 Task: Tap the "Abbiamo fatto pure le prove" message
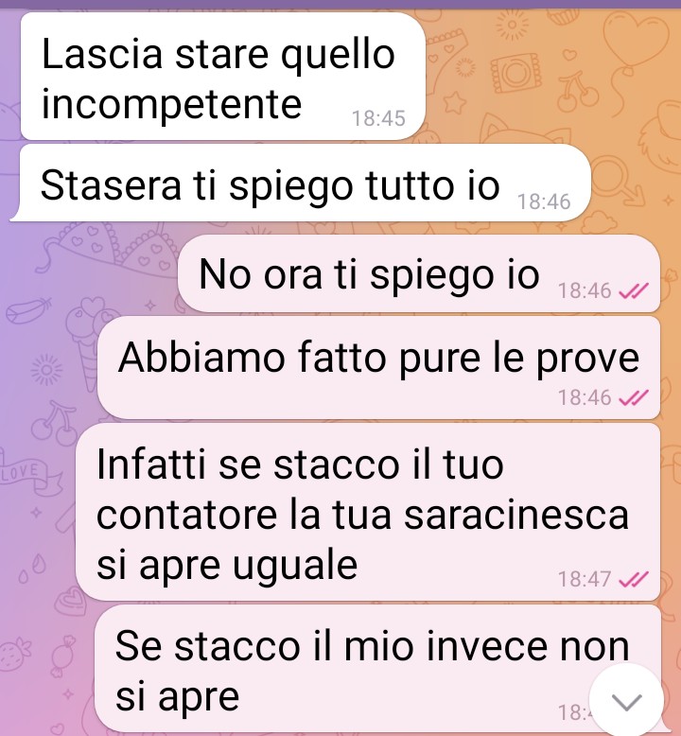[x=378, y=368]
